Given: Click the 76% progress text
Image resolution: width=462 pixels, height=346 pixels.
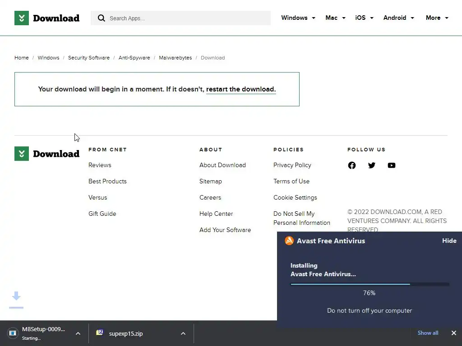Looking at the screenshot, I should (369, 293).
